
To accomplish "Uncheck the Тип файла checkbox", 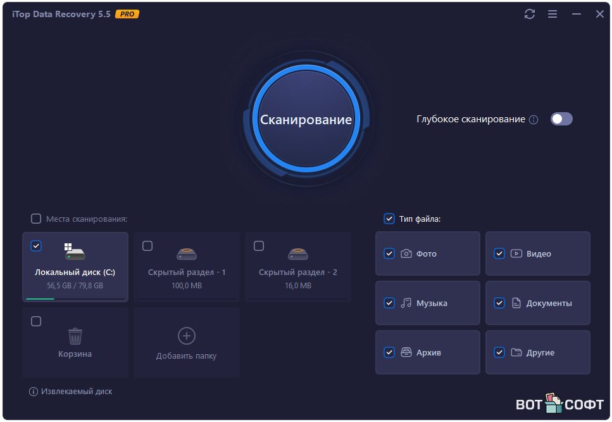I will (389, 219).
